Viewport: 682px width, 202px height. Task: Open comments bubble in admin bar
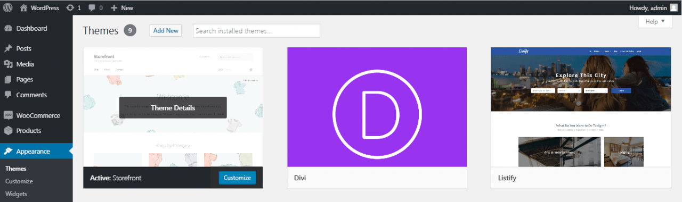click(92, 8)
